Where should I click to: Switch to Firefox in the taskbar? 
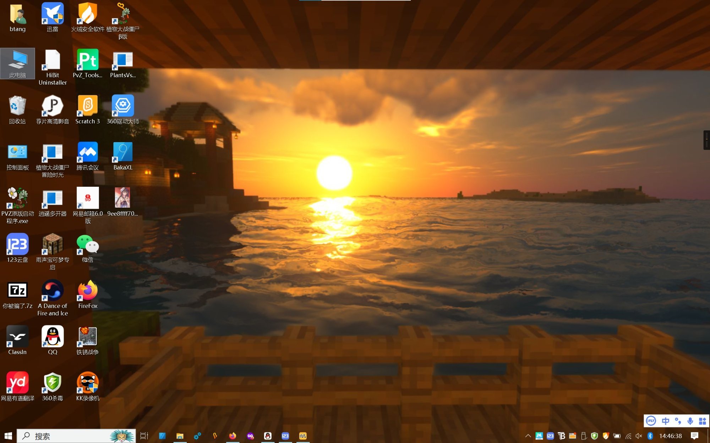click(x=233, y=436)
